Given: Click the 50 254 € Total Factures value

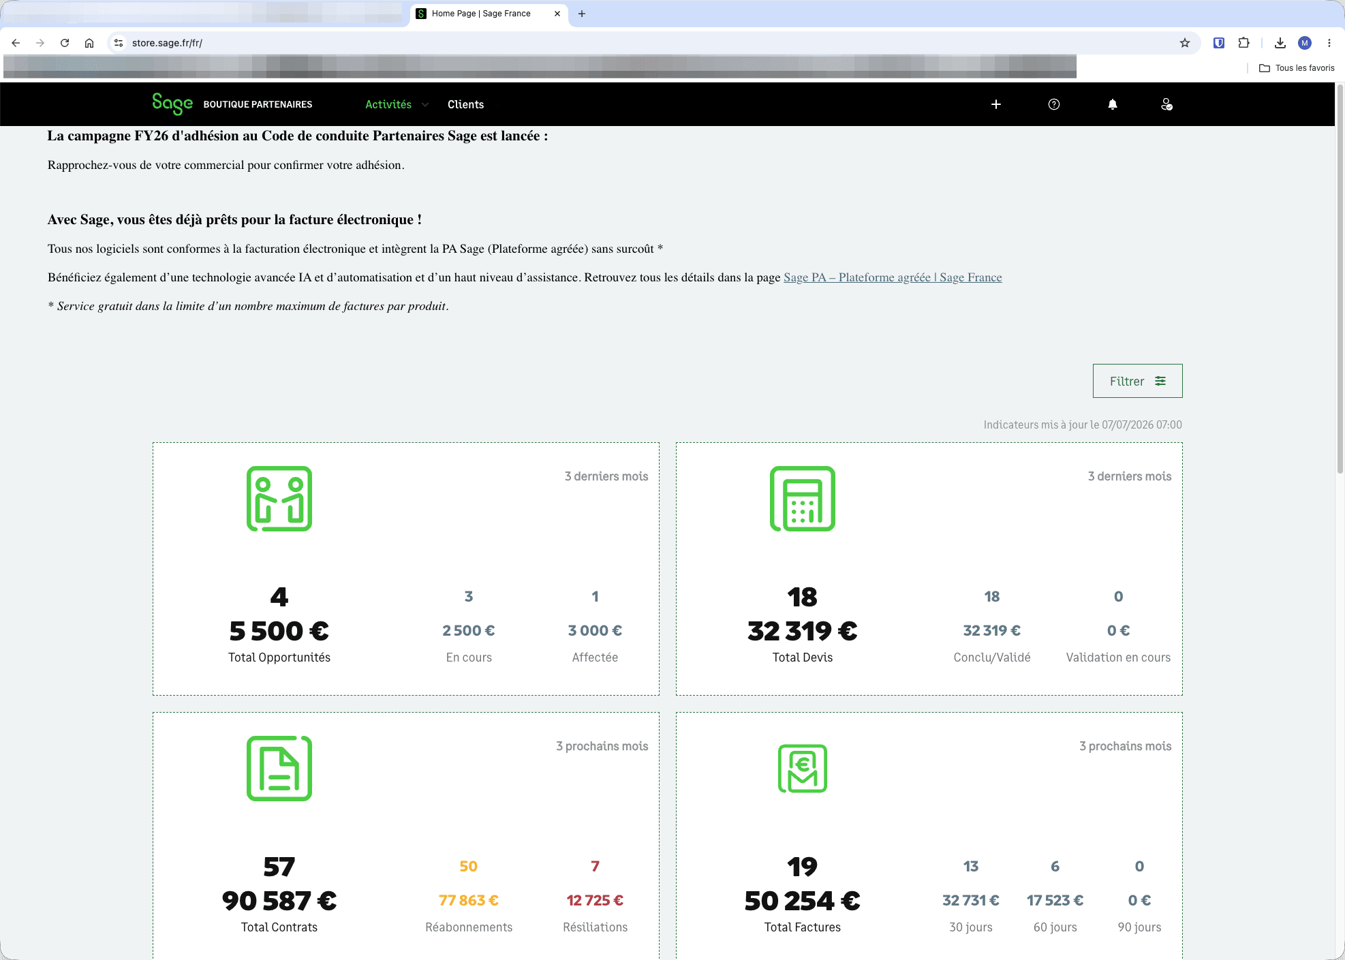Looking at the screenshot, I should point(803,901).
